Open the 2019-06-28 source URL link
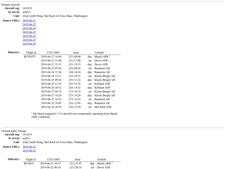226x169 pixels. coord(29,44)
